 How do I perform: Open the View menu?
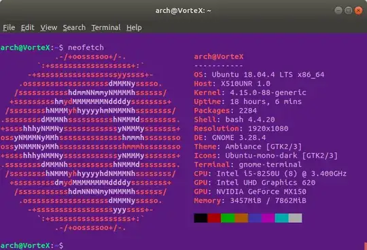[x=49, y=28]
